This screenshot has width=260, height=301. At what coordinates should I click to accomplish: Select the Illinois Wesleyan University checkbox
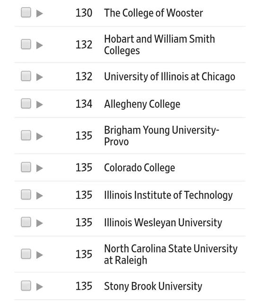tap(26, 222)
